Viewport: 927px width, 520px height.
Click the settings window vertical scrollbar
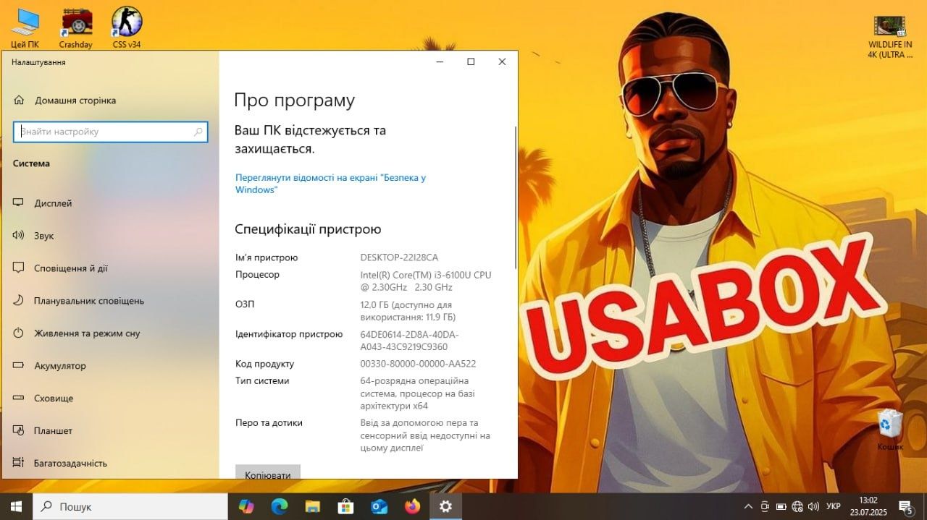516,197
